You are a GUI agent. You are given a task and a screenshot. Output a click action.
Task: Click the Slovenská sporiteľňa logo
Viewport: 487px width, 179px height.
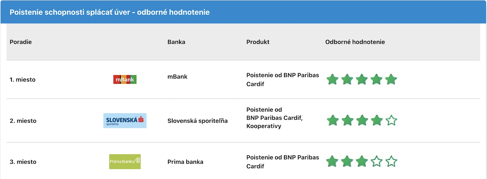click(x=125, y=121)
